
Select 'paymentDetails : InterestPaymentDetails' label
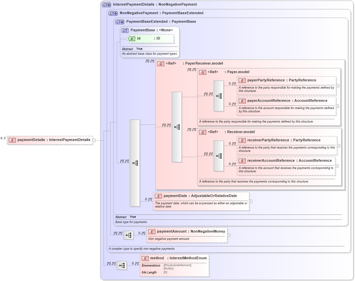(x=54, y=140)
